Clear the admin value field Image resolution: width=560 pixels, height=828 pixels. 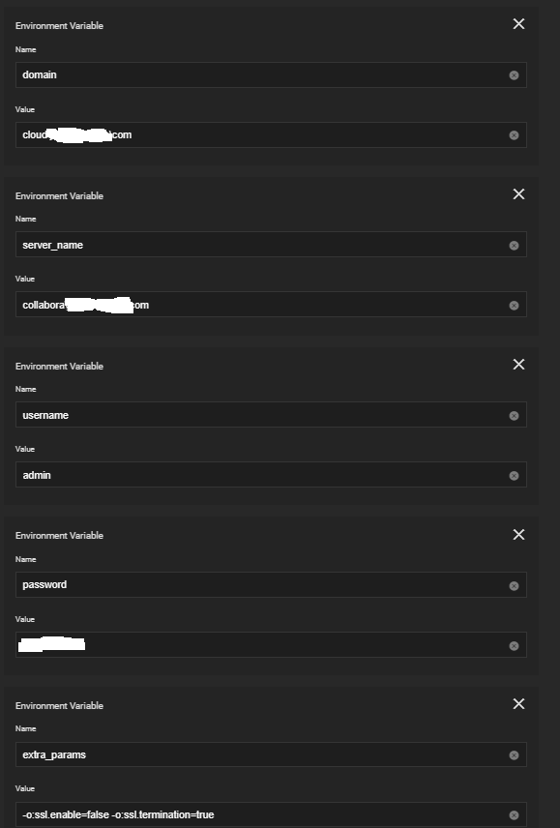coord(514,476)
